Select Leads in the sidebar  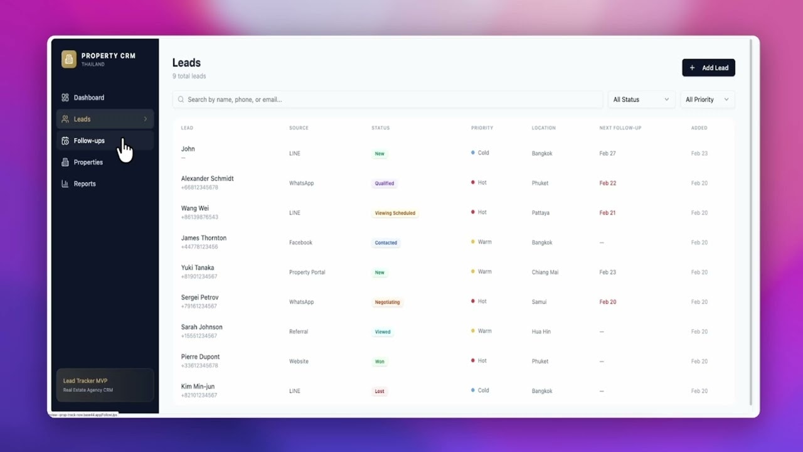click(105, 119)
